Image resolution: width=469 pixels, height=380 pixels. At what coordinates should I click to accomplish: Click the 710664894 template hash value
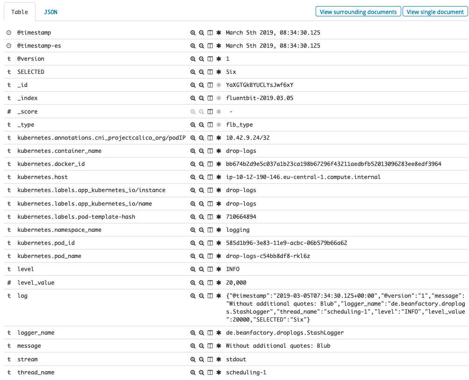(x=241, y=217)
